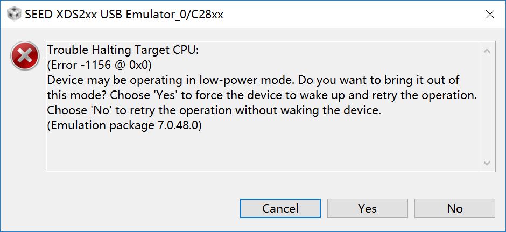
Task: Close the SEED XDS2xx emulator dialog
Action: pyautogui.click(x=490, y=15)
